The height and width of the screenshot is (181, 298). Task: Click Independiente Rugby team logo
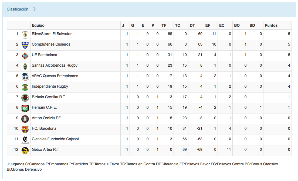[x=25, y=87]
